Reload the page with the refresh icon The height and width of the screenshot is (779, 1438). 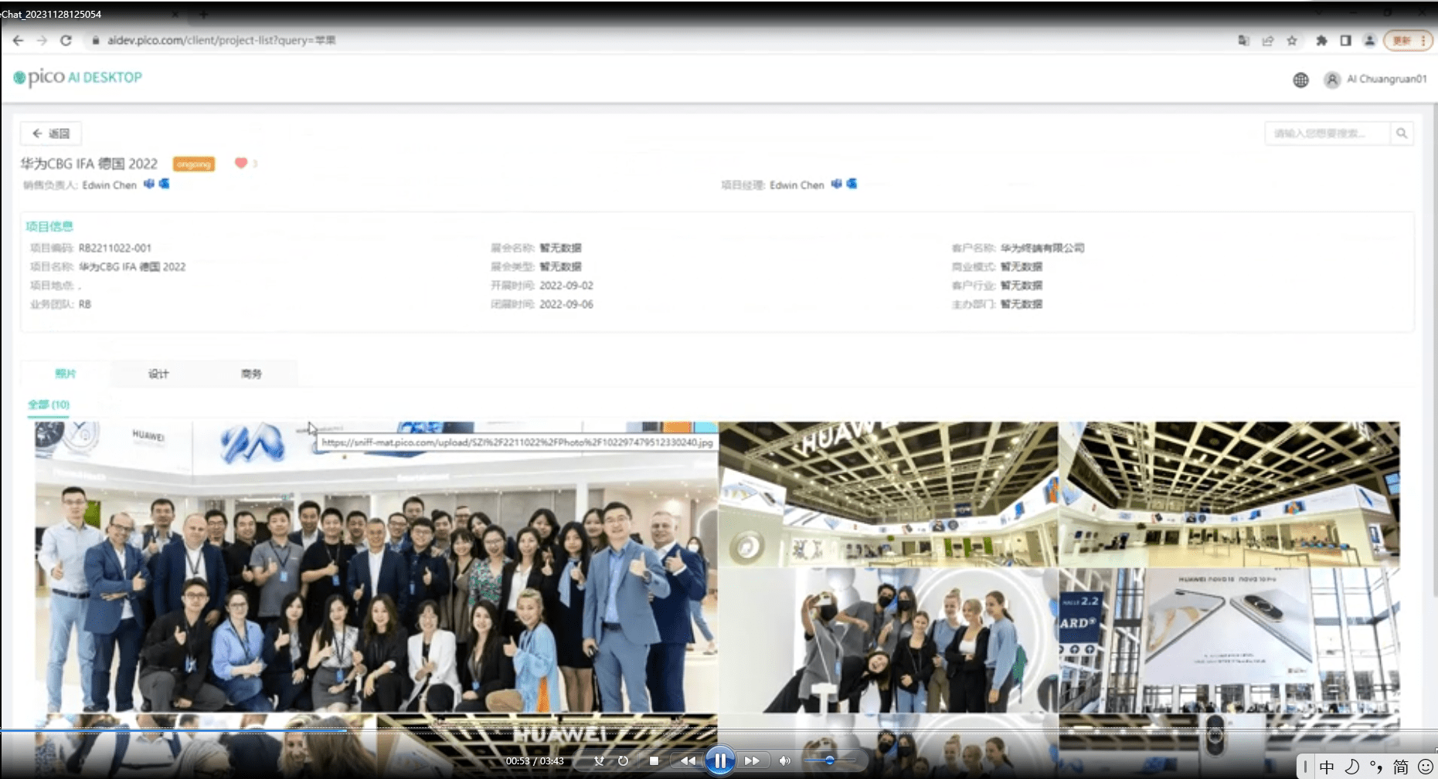pyautogui.click(x=66, y=40)
